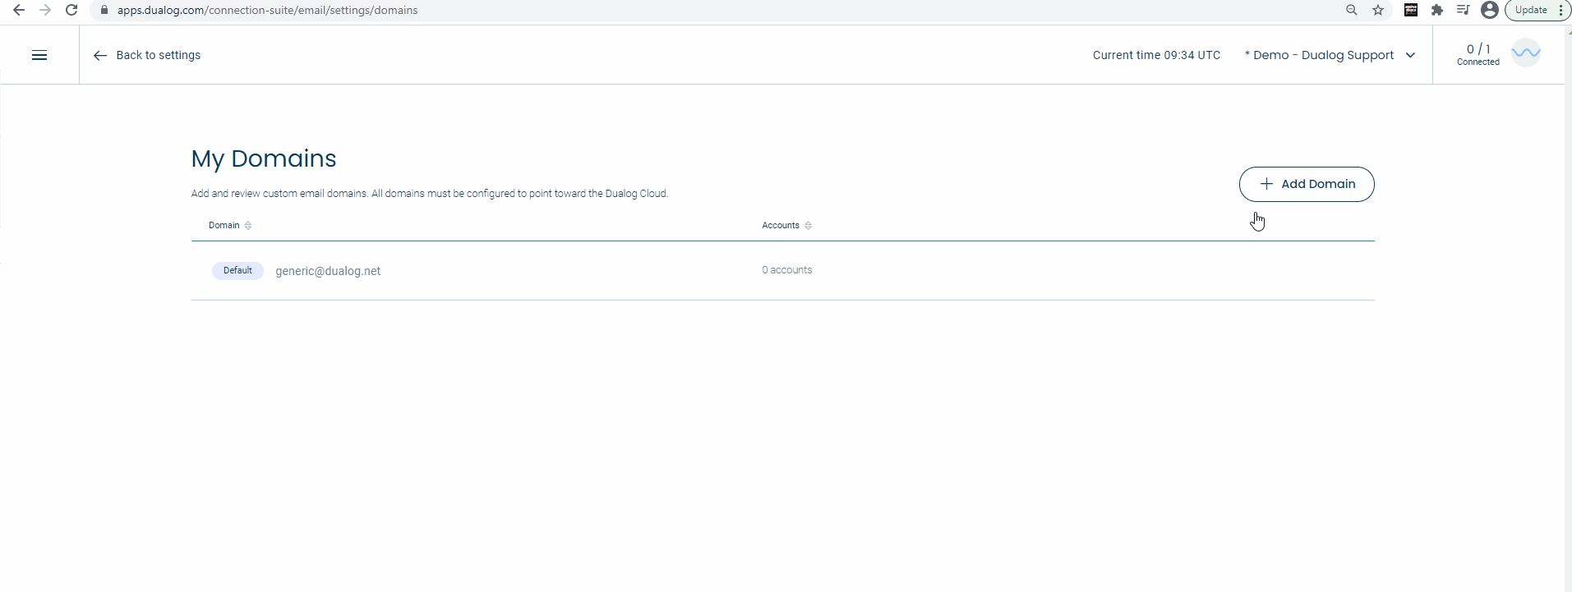Go back to settings
The height and width of the screenshot is (592, 1572).
pyautogui.click(x=147, y=55)
